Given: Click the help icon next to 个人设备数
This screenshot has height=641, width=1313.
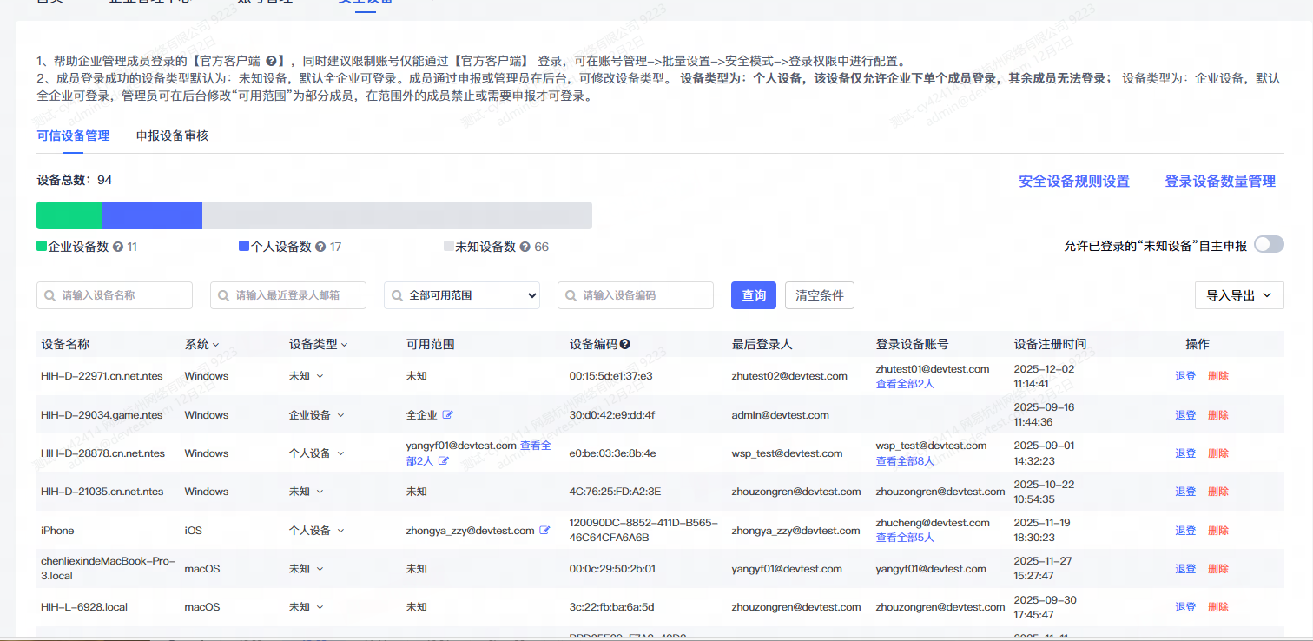Looking at the screenshot, I should (320, 247).
